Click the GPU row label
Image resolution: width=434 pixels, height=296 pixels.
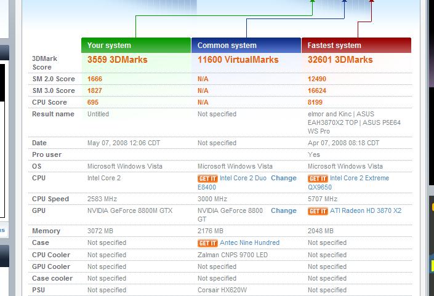[x=39, y=210]
